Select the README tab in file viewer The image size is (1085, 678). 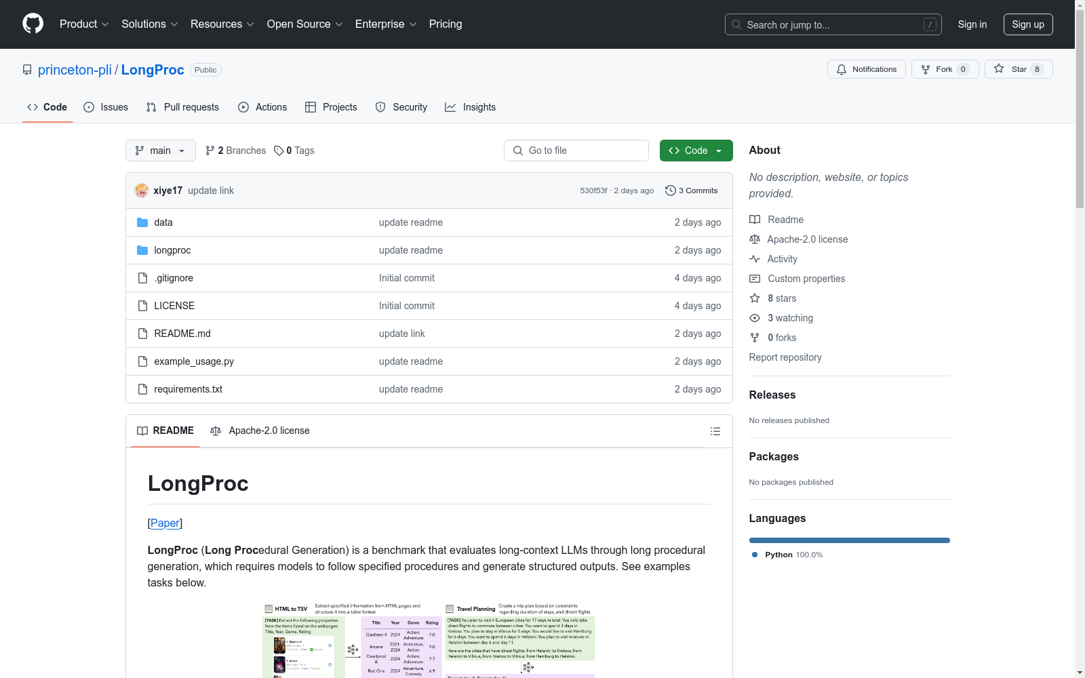coord(165,431)
